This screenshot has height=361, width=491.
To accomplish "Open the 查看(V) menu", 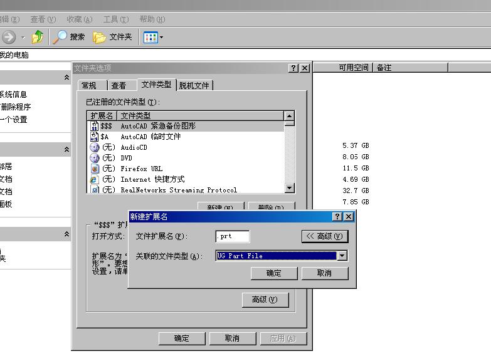I will point(43,19).
